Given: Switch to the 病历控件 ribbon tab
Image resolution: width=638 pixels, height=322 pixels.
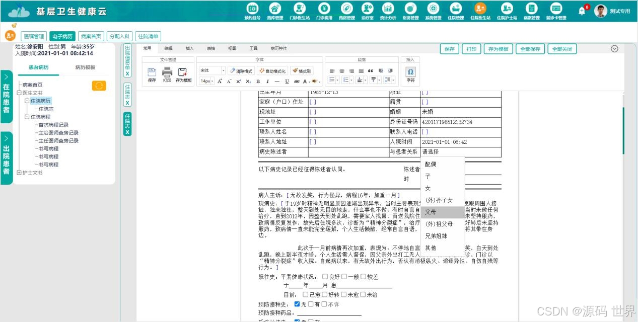Looking at the screenshot, I should pyautogui.click(x=278, y=49).
